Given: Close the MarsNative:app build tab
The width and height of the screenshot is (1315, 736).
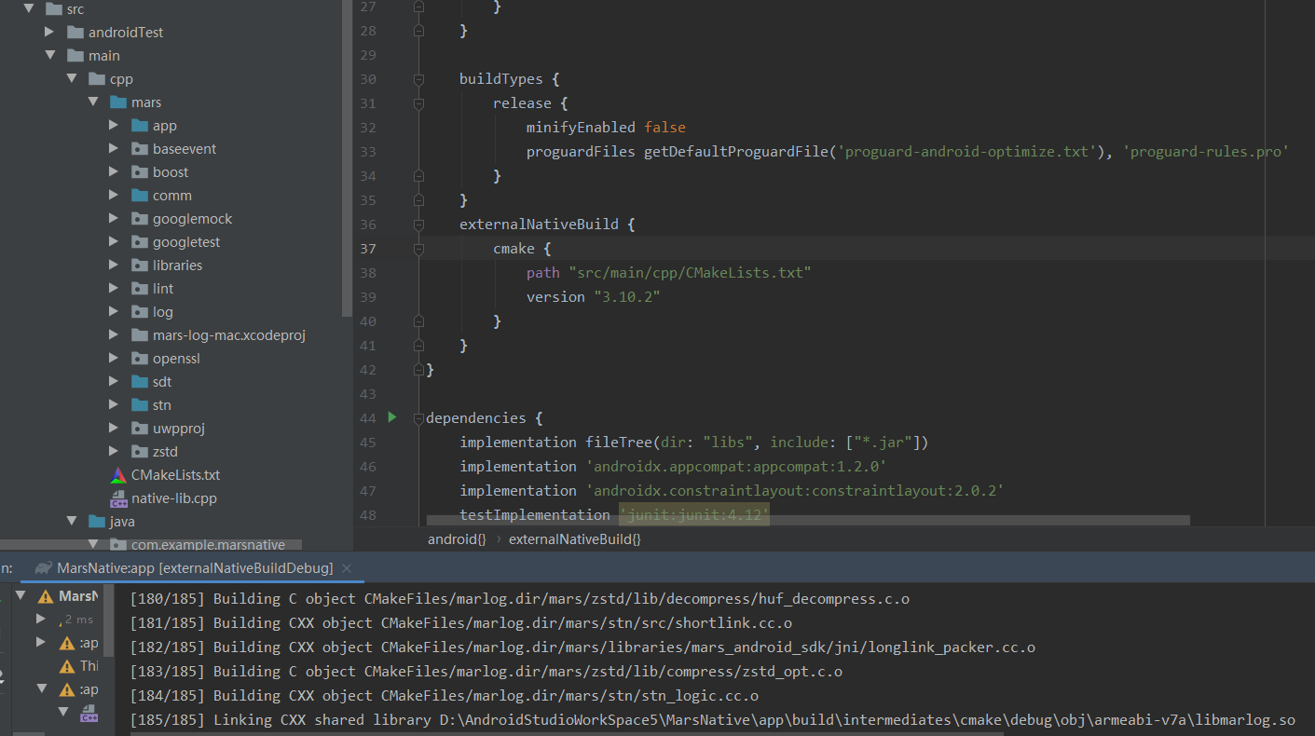Looking at the screenshot, I should pos(347,567).
